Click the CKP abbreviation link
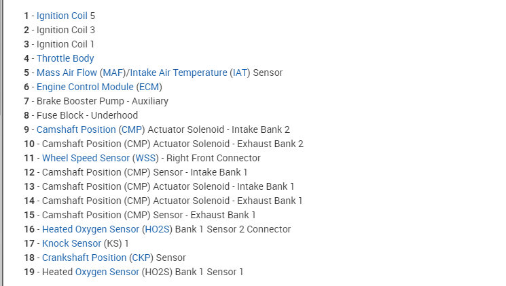This screenshot has width=506, height=286. 142,258
